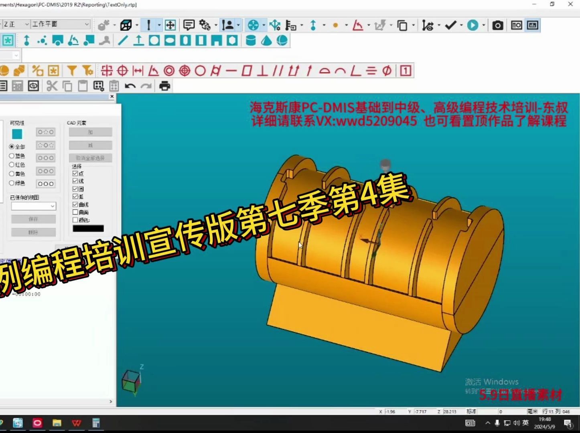Close the left panel with X
The image size is (580, 433).
[112, 97]
